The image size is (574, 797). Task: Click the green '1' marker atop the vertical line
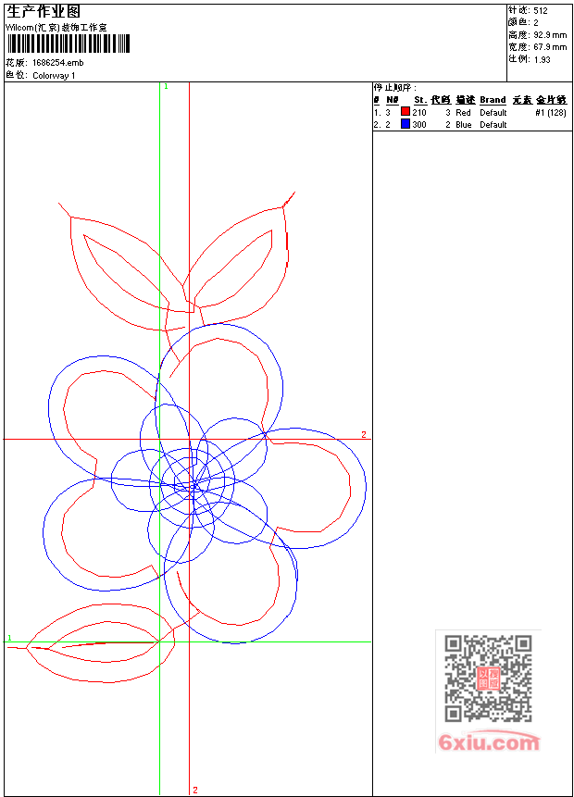tap(166, 86)
